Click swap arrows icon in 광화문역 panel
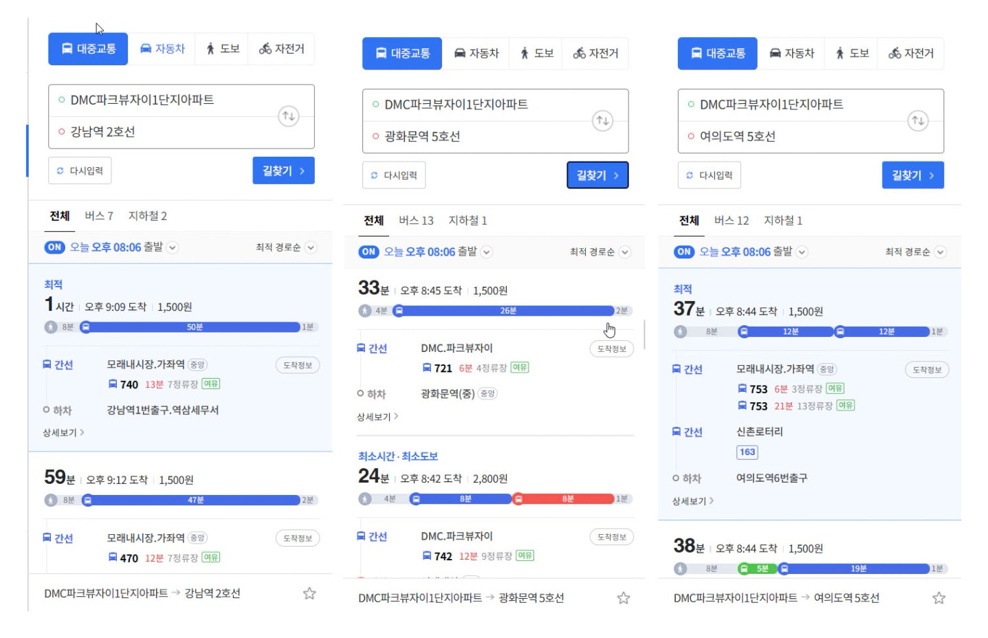Viewport: 988px width, 638px height. pos(602,121)
